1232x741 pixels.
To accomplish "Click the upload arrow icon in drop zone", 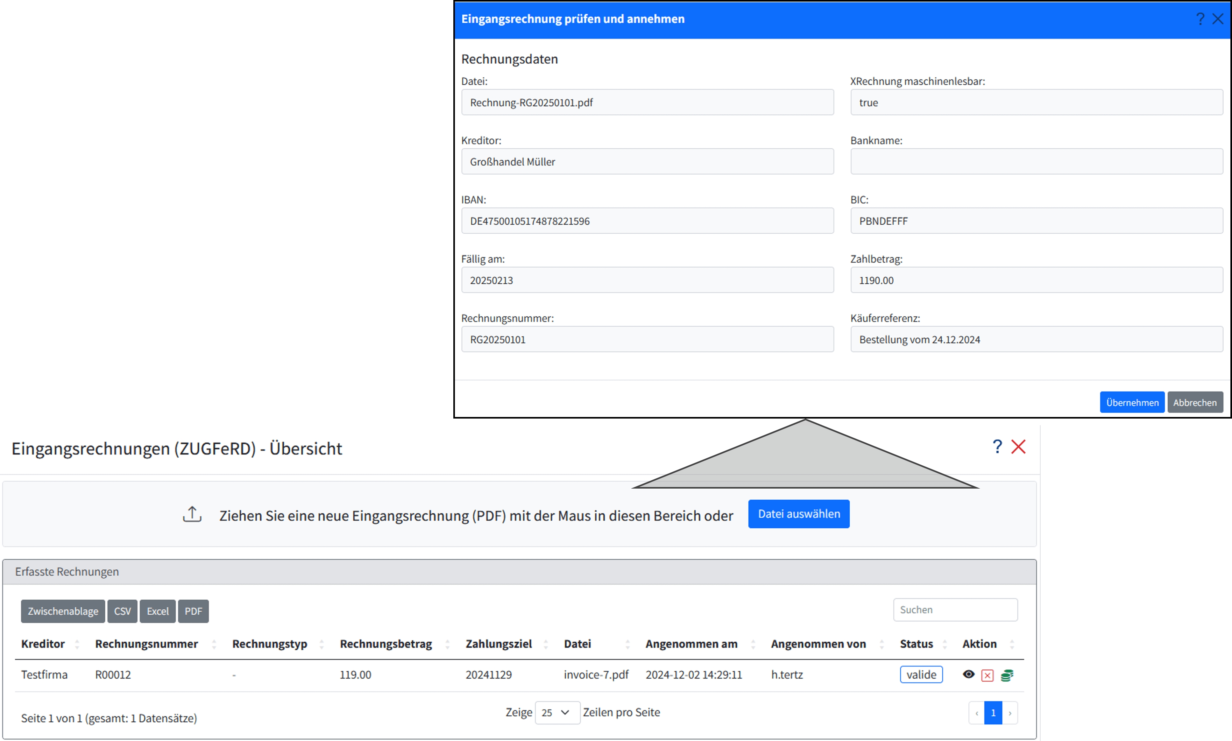I will point(192,514).
